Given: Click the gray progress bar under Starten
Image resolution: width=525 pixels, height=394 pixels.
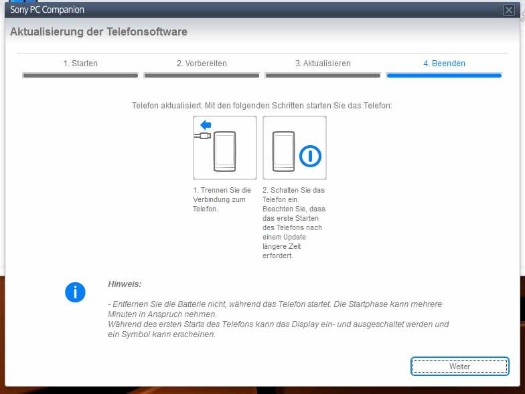Looking at the screenshot, I should [x=80, y=76].
